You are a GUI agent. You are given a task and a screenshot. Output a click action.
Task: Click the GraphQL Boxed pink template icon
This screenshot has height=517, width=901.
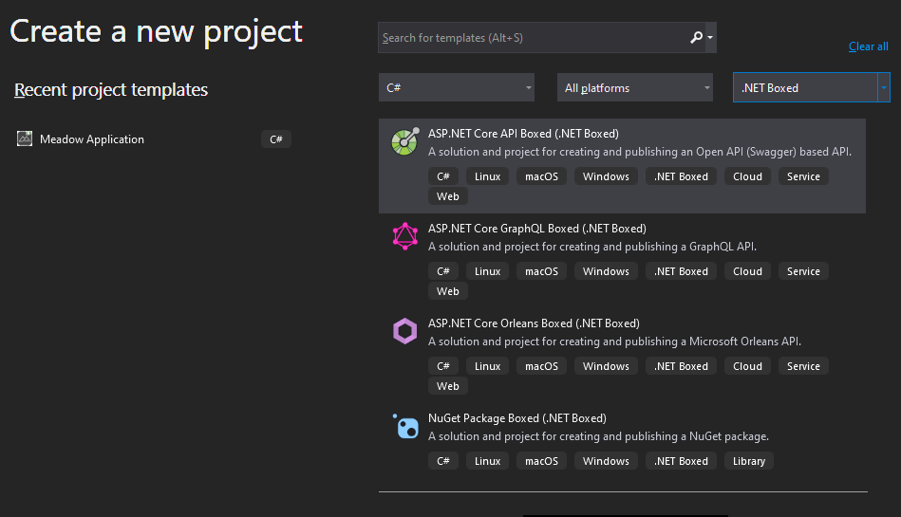405,236
